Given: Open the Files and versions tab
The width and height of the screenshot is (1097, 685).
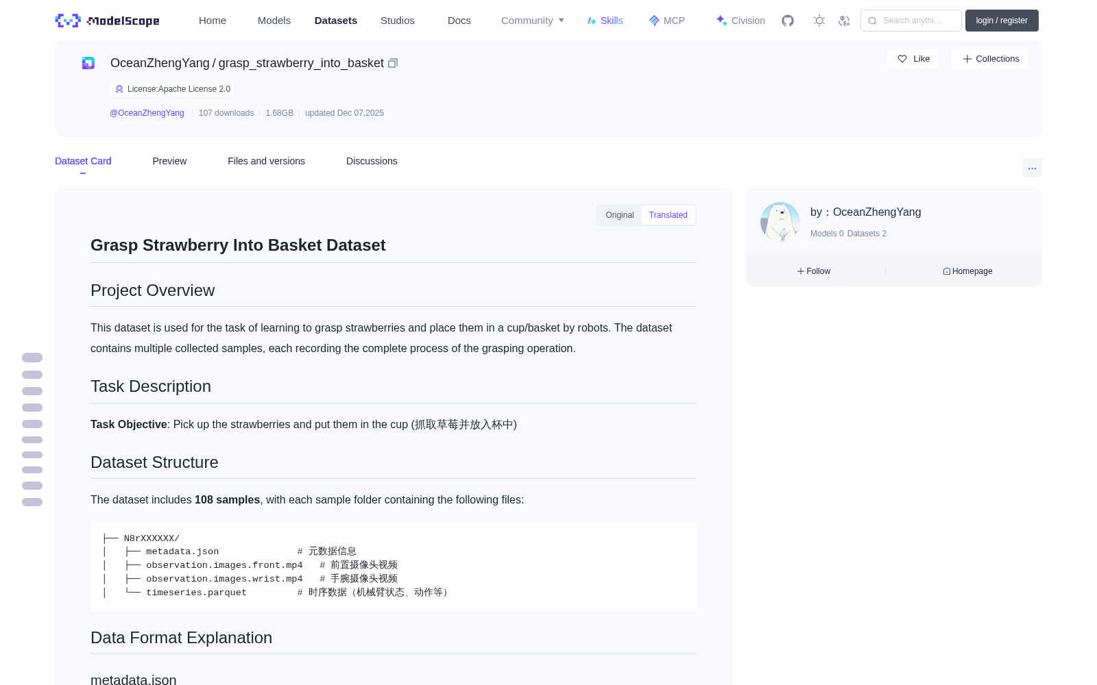Looking at the screenshot, I should tap(266, 161).
